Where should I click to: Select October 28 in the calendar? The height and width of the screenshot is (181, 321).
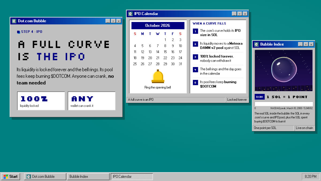[x=158, y=64]
